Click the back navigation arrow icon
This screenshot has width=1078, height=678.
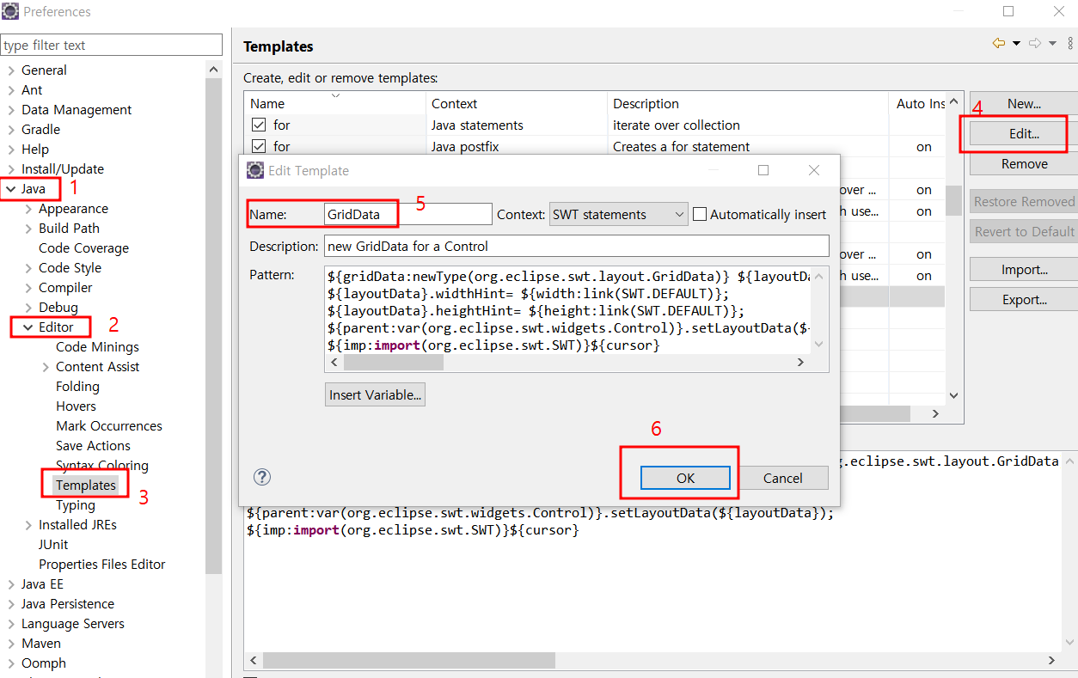999,43
